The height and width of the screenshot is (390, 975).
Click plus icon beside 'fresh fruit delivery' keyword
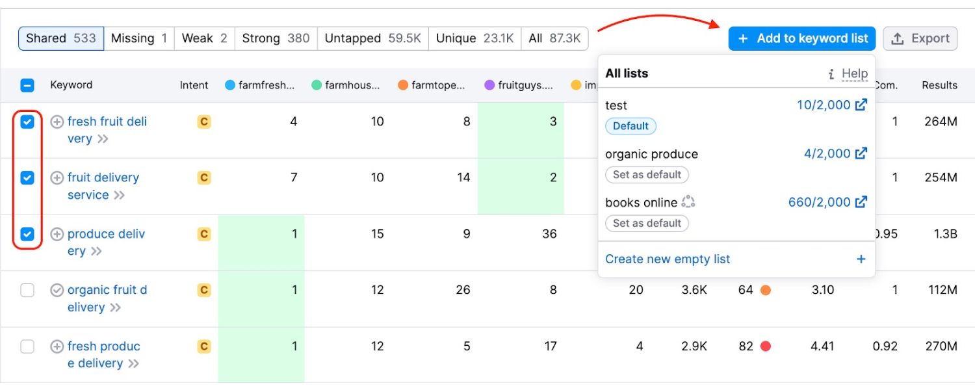pyautogui.click(x=57, y=122)
